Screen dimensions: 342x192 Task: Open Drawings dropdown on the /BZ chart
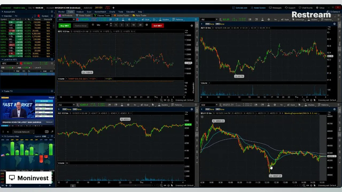click(298, 19)
